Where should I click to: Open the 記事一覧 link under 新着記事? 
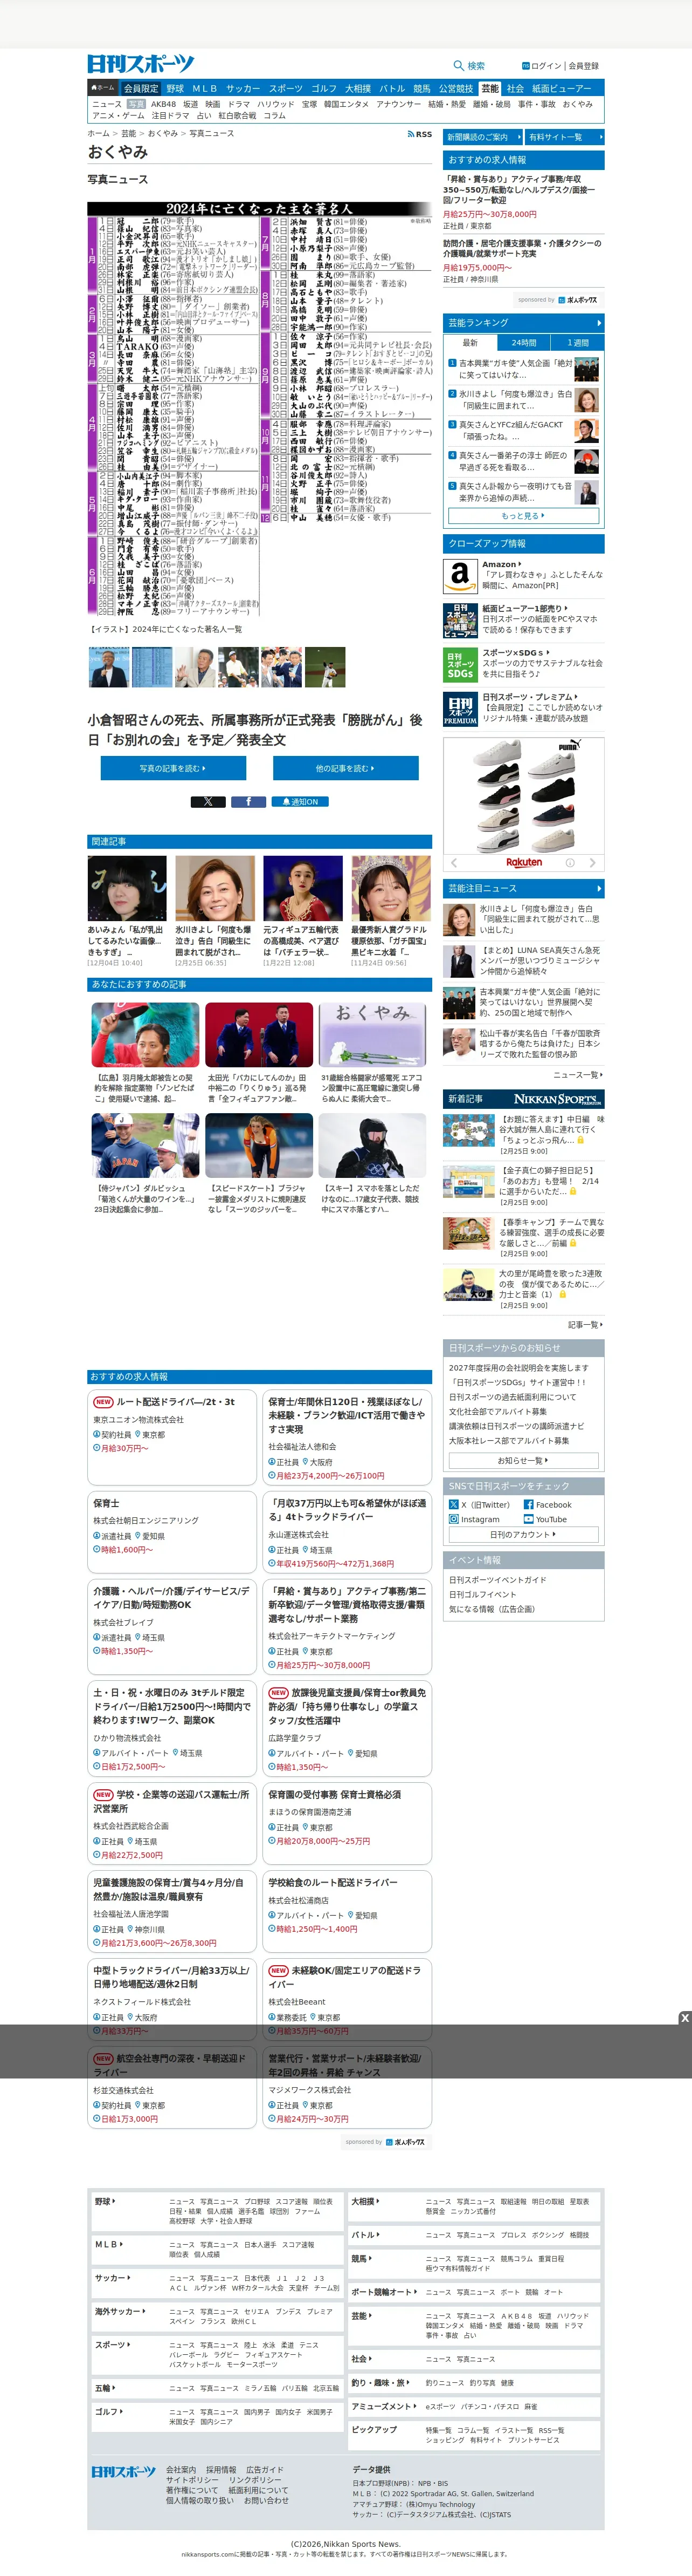click(585, 1324)
